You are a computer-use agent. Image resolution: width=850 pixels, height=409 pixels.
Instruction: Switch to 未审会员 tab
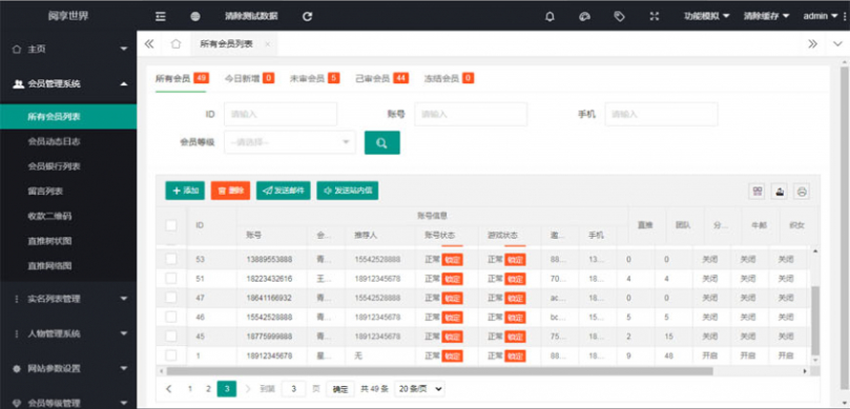click(x=314, y=78)
